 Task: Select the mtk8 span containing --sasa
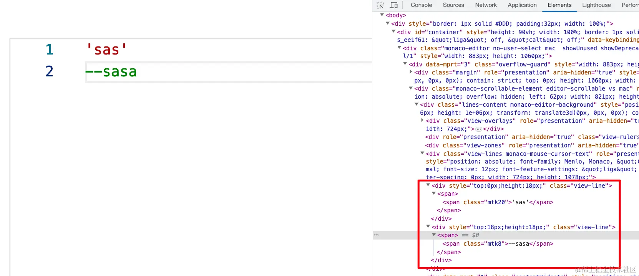coord(498,244)
